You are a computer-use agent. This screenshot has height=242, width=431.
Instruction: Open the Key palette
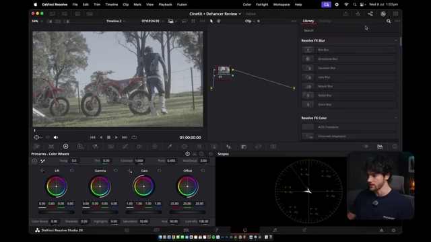(244, 147)
